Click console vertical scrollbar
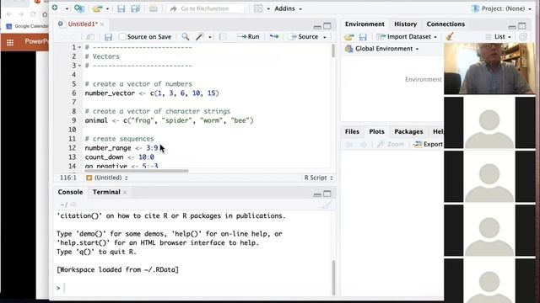This screenshot has width=540, height=303. coord(333,278)
